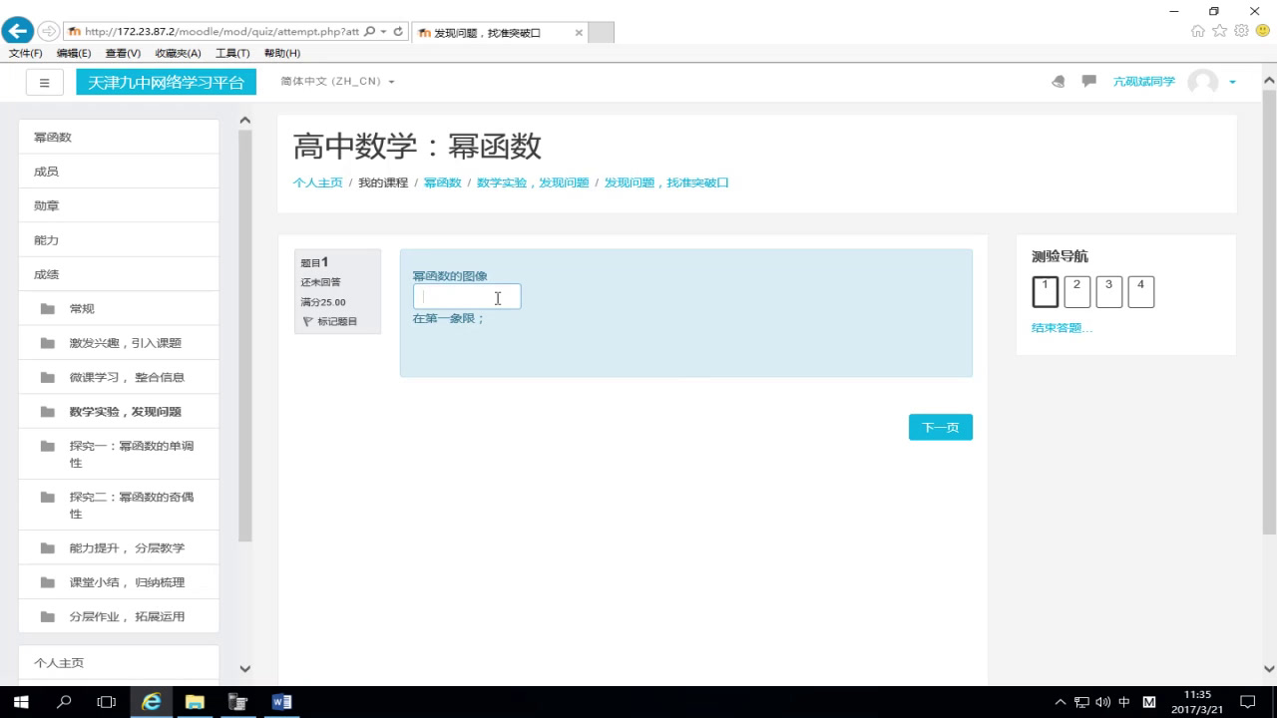Close the 发现问题，找准突破口 browser tab
Viewport: 1277px width, 718px height.
(x=579, y=32)
